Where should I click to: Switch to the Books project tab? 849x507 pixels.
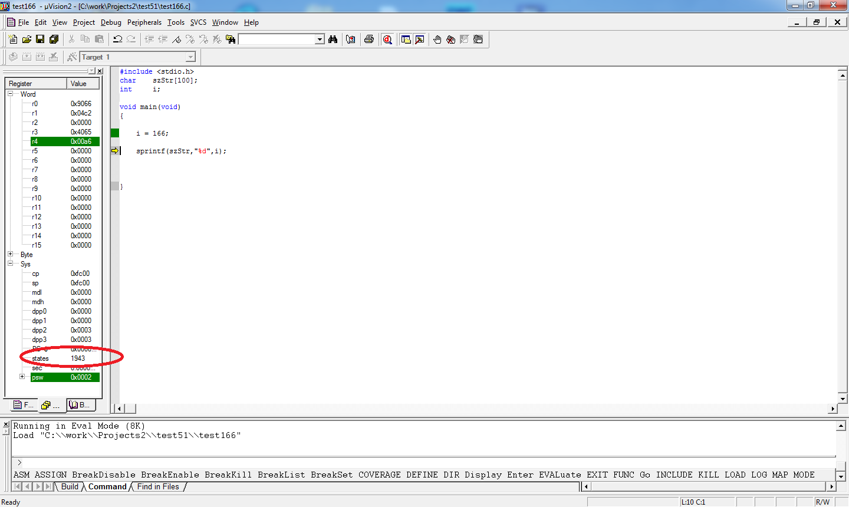point(80,405)
